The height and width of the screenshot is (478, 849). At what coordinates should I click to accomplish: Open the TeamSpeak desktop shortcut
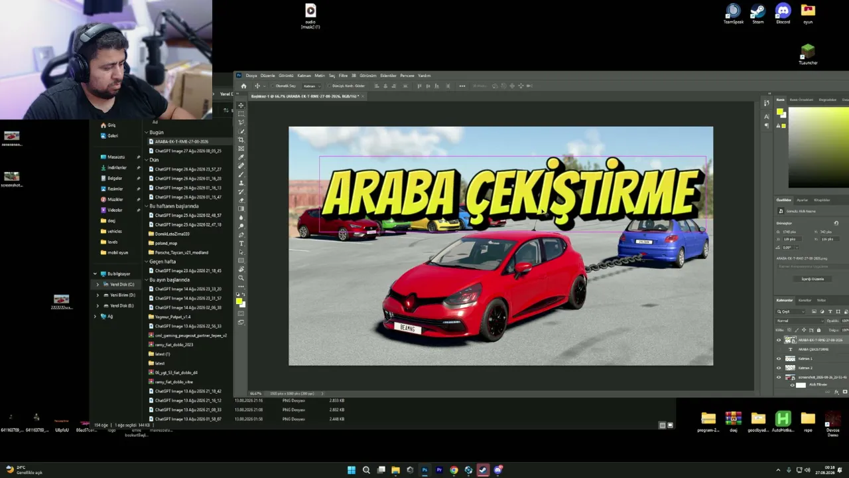pyautogui.click(x=733, y=14)
